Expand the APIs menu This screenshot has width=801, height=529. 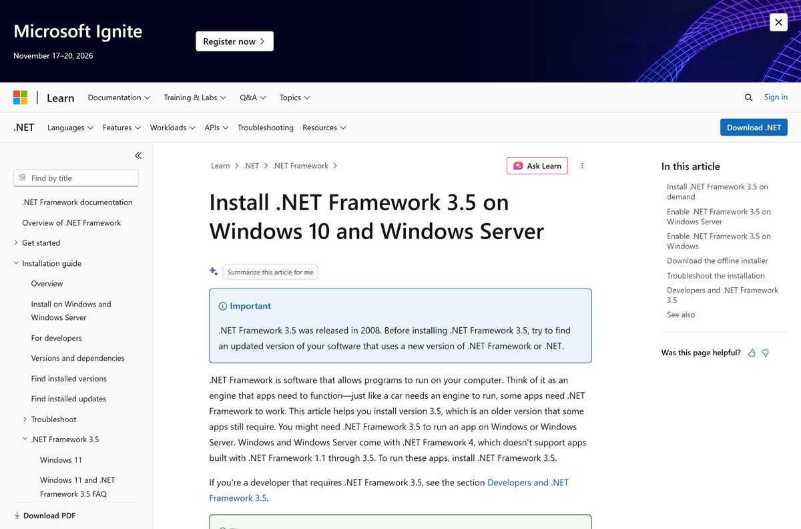click(216, 128)
